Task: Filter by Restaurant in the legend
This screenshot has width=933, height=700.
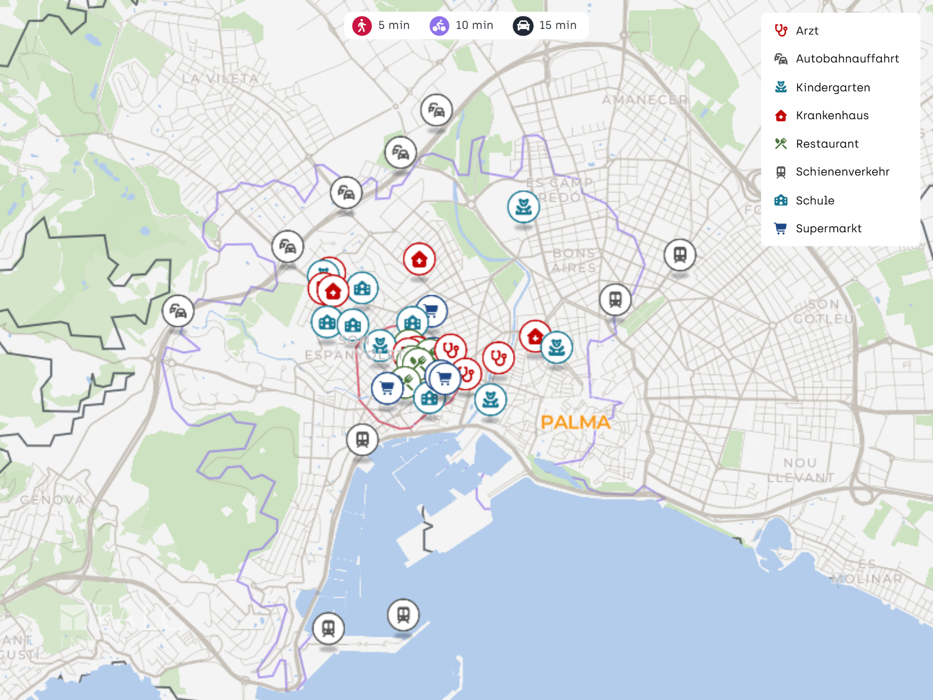Action: click(827, 144)
